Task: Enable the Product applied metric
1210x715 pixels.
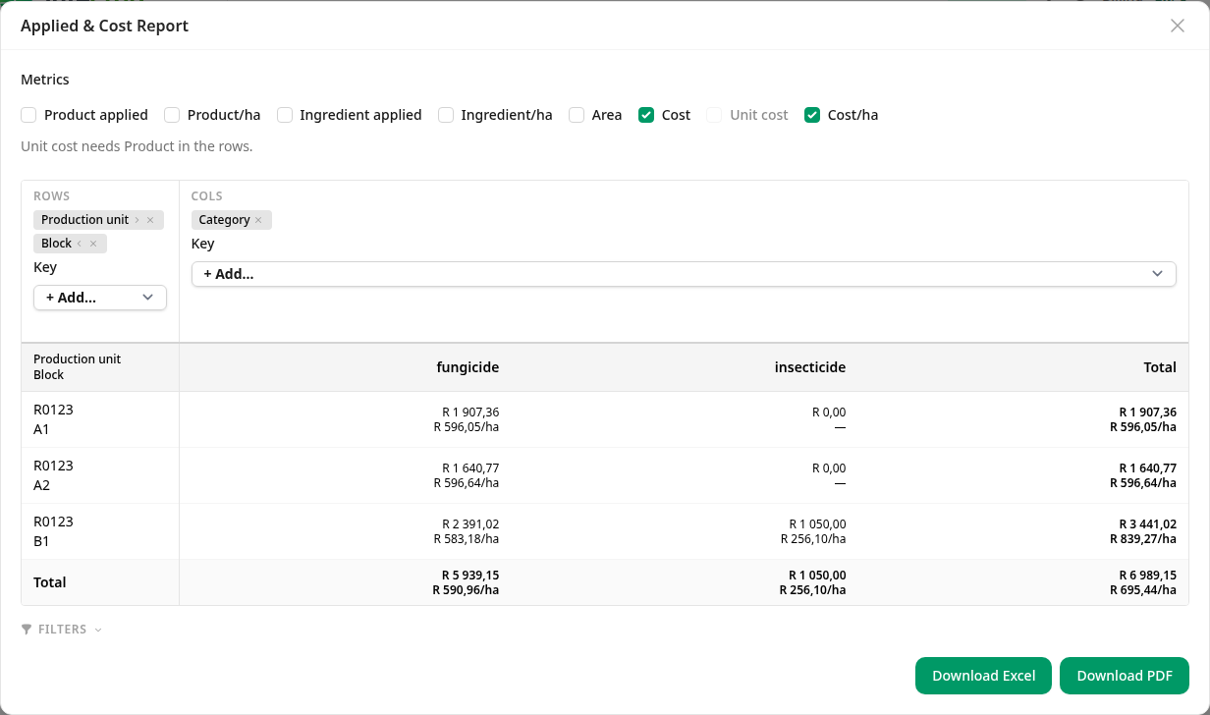Action: tap(28, 115)
